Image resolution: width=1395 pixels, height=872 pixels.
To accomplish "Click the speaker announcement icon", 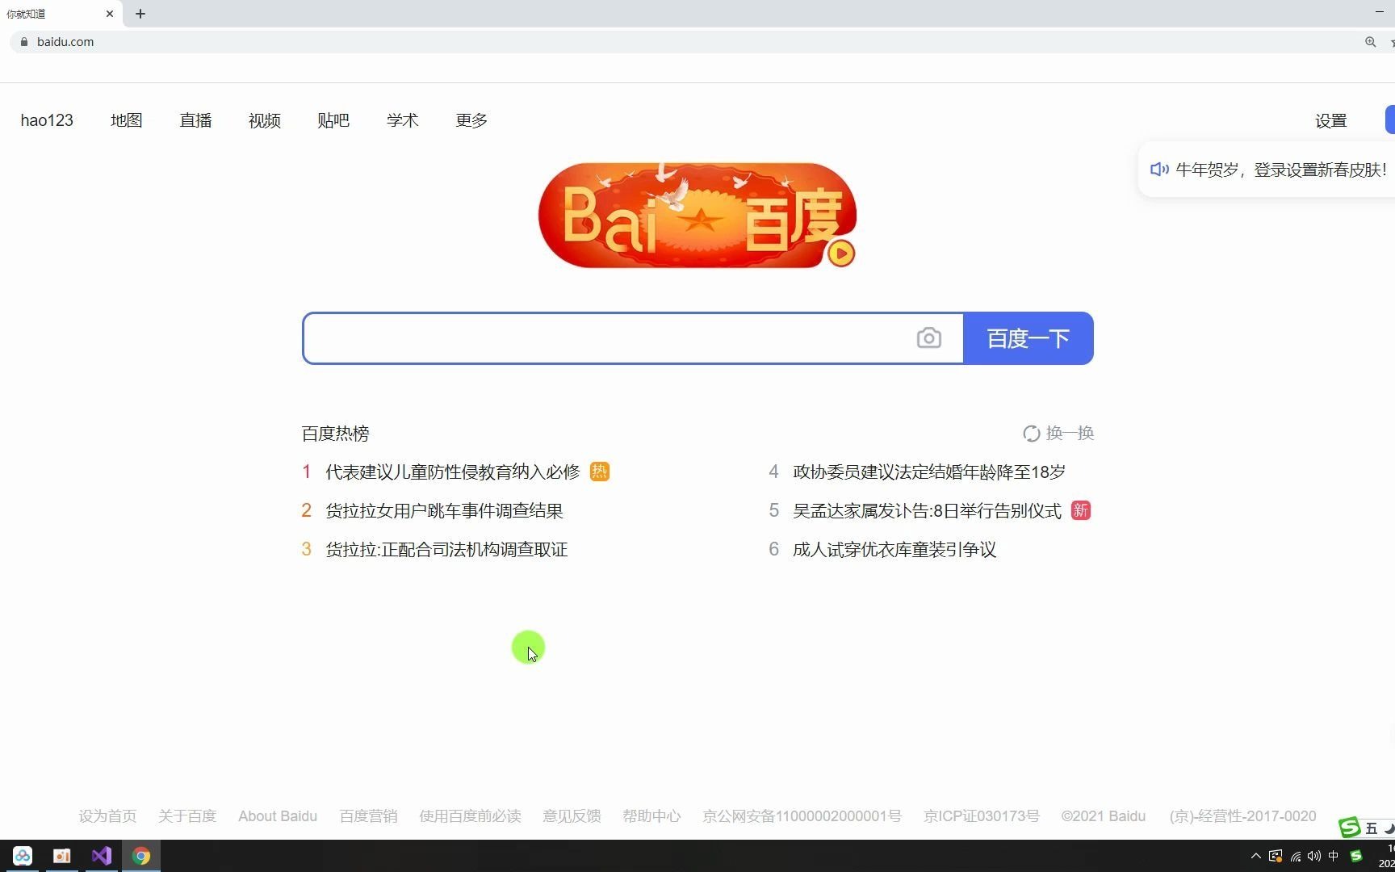I will (1159, 170).
